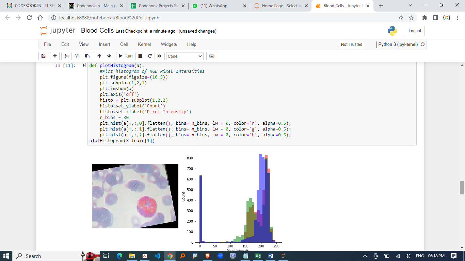Click the address bar URL field
The image size is (465, 261).
225,18
